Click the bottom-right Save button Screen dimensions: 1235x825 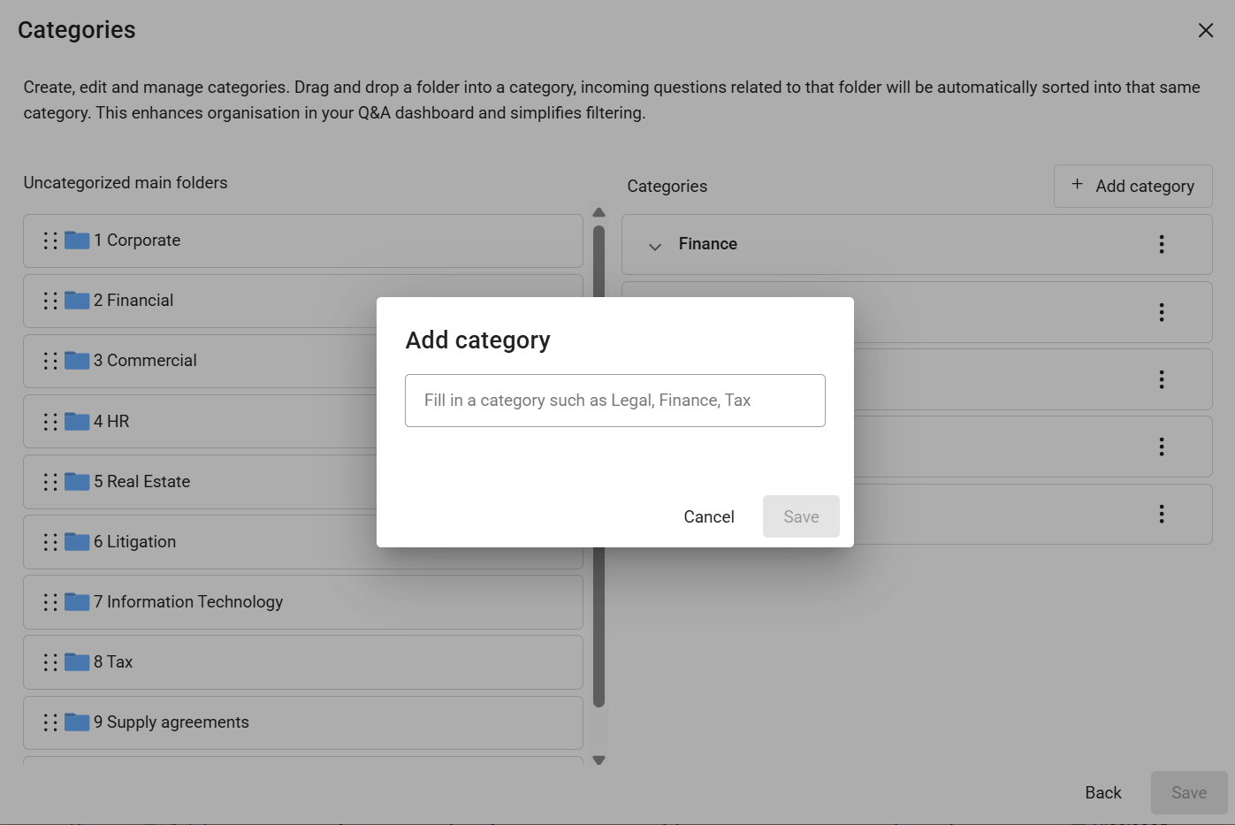pos(1189,793)
